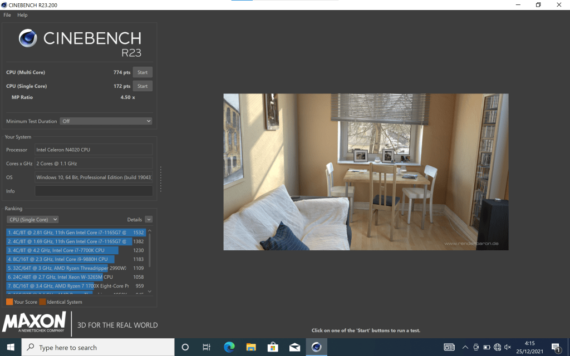This screenshot has height=356, width=570.
Task: Start the CPU Multi Core test
Action: (x=142, y=72)
